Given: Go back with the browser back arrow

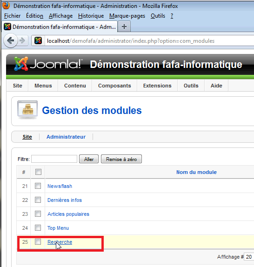Looking at the screenshot, I should [x=11, y=40].
